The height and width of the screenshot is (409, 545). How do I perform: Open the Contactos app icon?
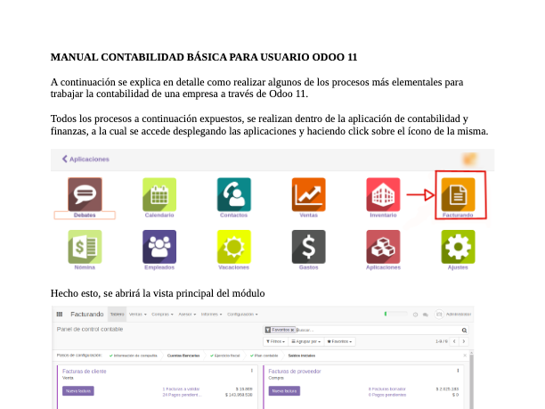[x=234, y=193]
